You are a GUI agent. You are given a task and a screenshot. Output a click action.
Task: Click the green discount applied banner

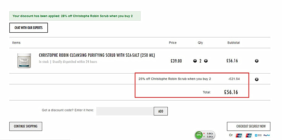[75, 16]
